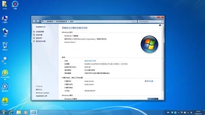
Task: Click the Show Desktop strip at taskbar end
Action: pos(204,112)
